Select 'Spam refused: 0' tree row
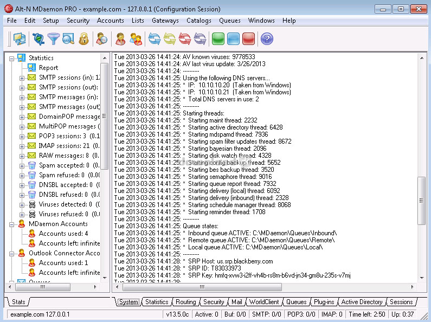 tap(69, 175)
